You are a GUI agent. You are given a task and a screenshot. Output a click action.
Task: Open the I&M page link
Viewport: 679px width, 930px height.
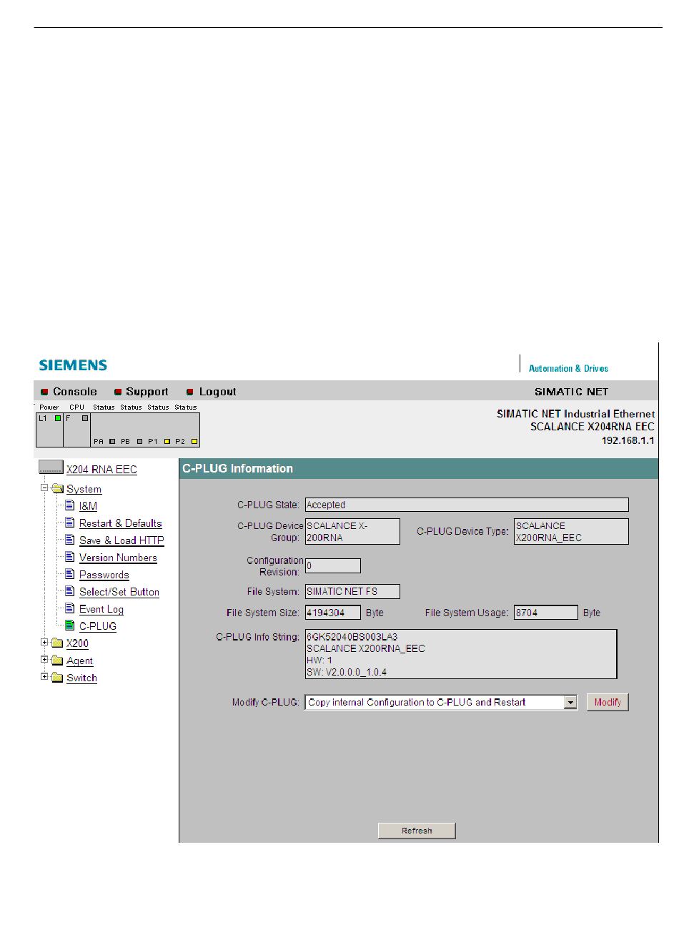click(x=88, y=506)
